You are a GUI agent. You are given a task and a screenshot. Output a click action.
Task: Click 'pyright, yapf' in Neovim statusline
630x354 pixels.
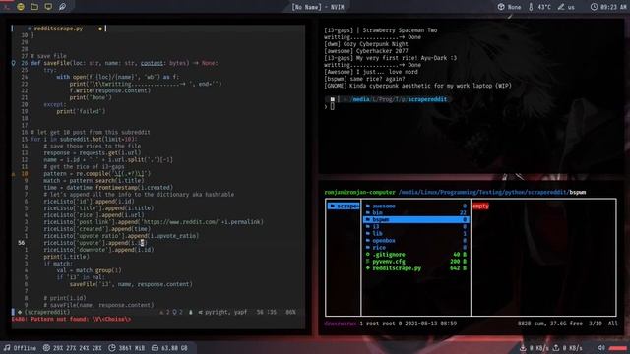pyautogui.click(x=225, y=312)
